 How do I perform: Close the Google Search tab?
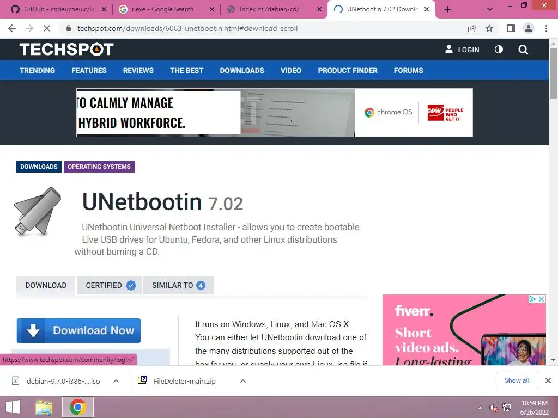(x=212, y=9)
